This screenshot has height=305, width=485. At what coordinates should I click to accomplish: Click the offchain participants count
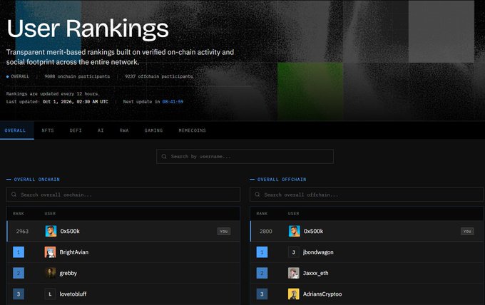click(x=159, y=76)
